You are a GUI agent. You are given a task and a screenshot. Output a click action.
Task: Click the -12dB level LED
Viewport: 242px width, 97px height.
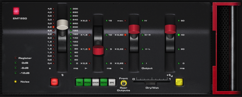point(16,73)
